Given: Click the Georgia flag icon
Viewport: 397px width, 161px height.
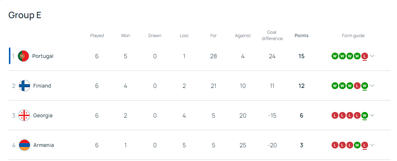Looking at the screenshot, I should pyautogui.click(x=24, y=115).
